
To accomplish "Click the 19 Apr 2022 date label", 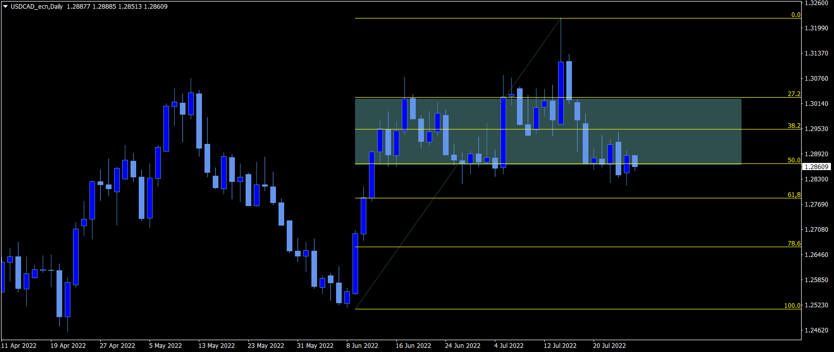I will pos(68,346).
